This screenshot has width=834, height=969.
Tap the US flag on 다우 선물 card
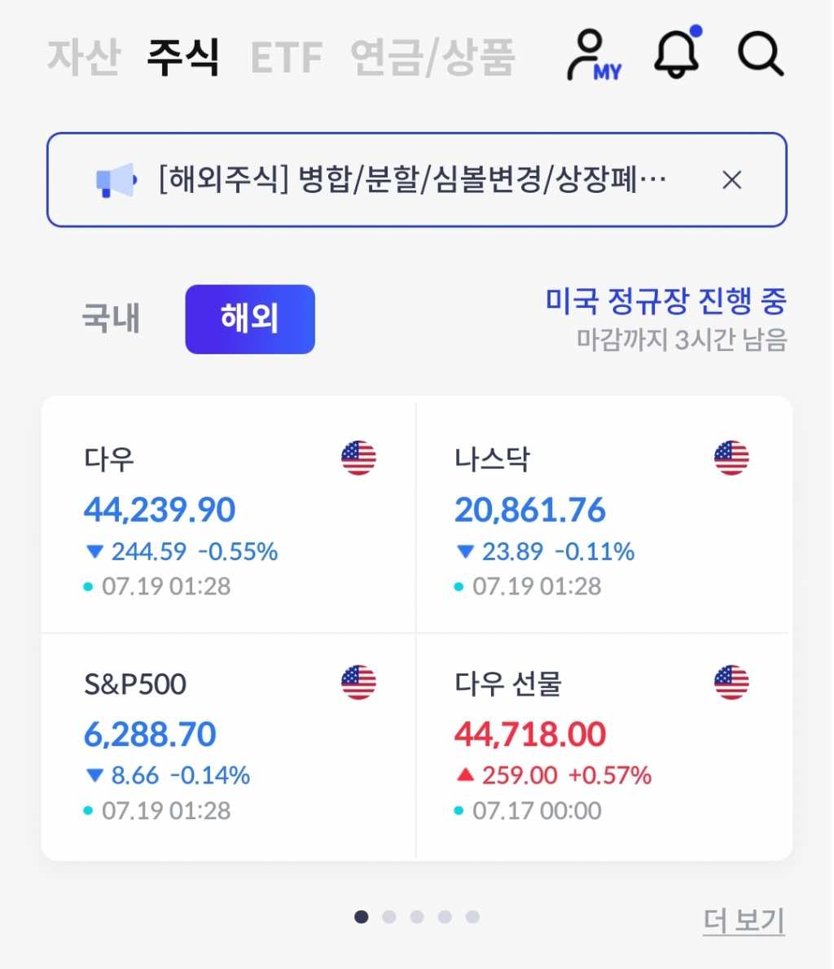pos(731,682)
